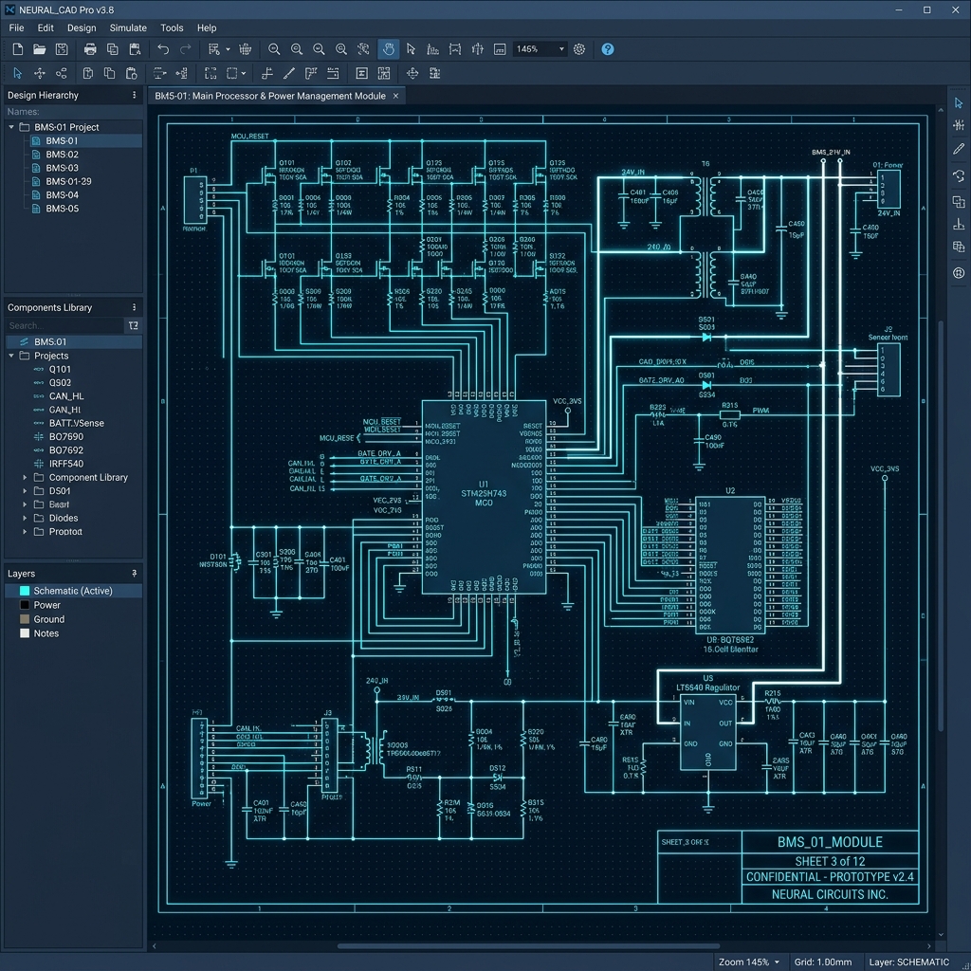Open the Design menu
This screenshot has width=971, height=971.
(x=82, y=27)
